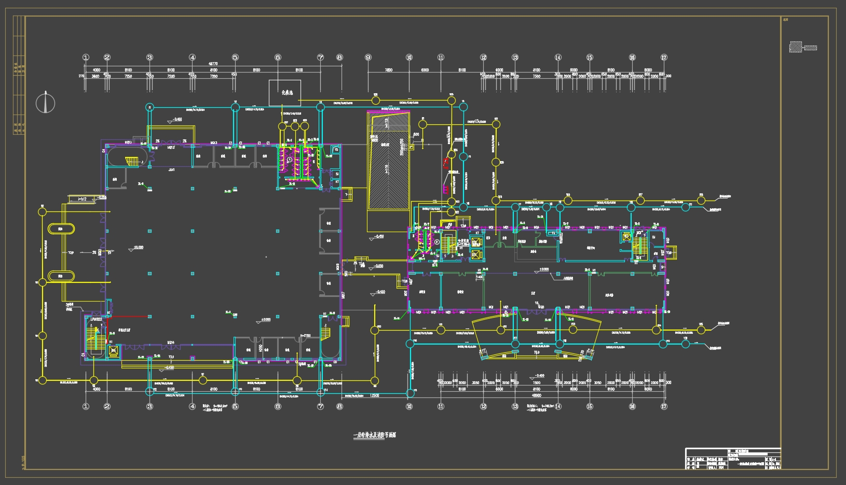Select the 化粪池 septic tank box
The width and height of the screenshot is (846, 485).
[284, 93]
